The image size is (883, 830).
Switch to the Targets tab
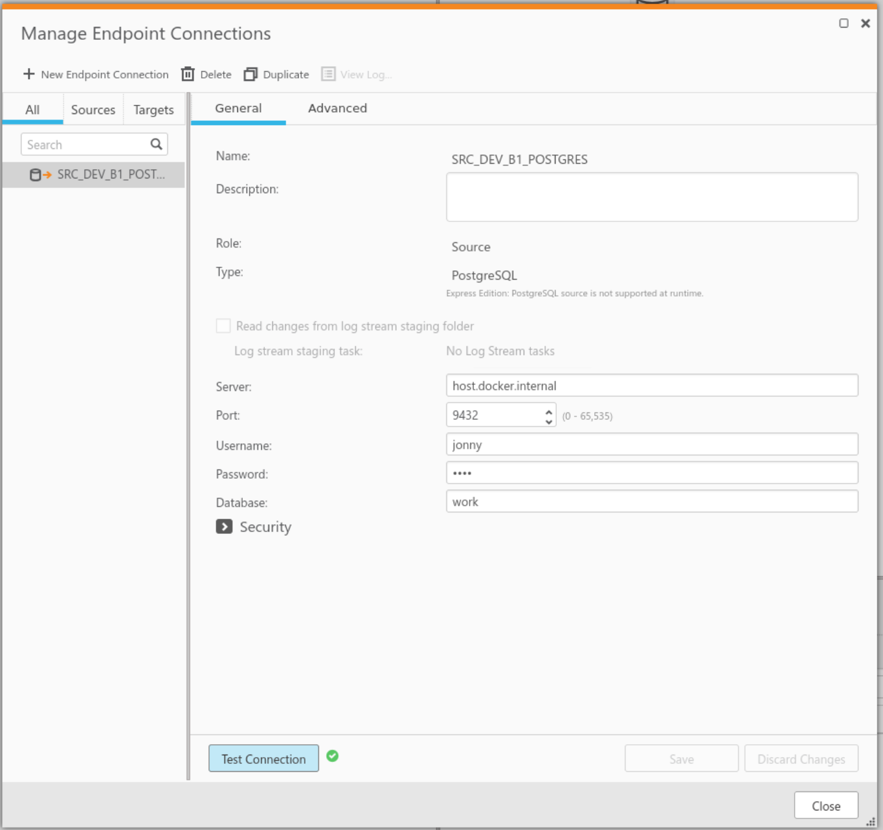coord(154,110)
